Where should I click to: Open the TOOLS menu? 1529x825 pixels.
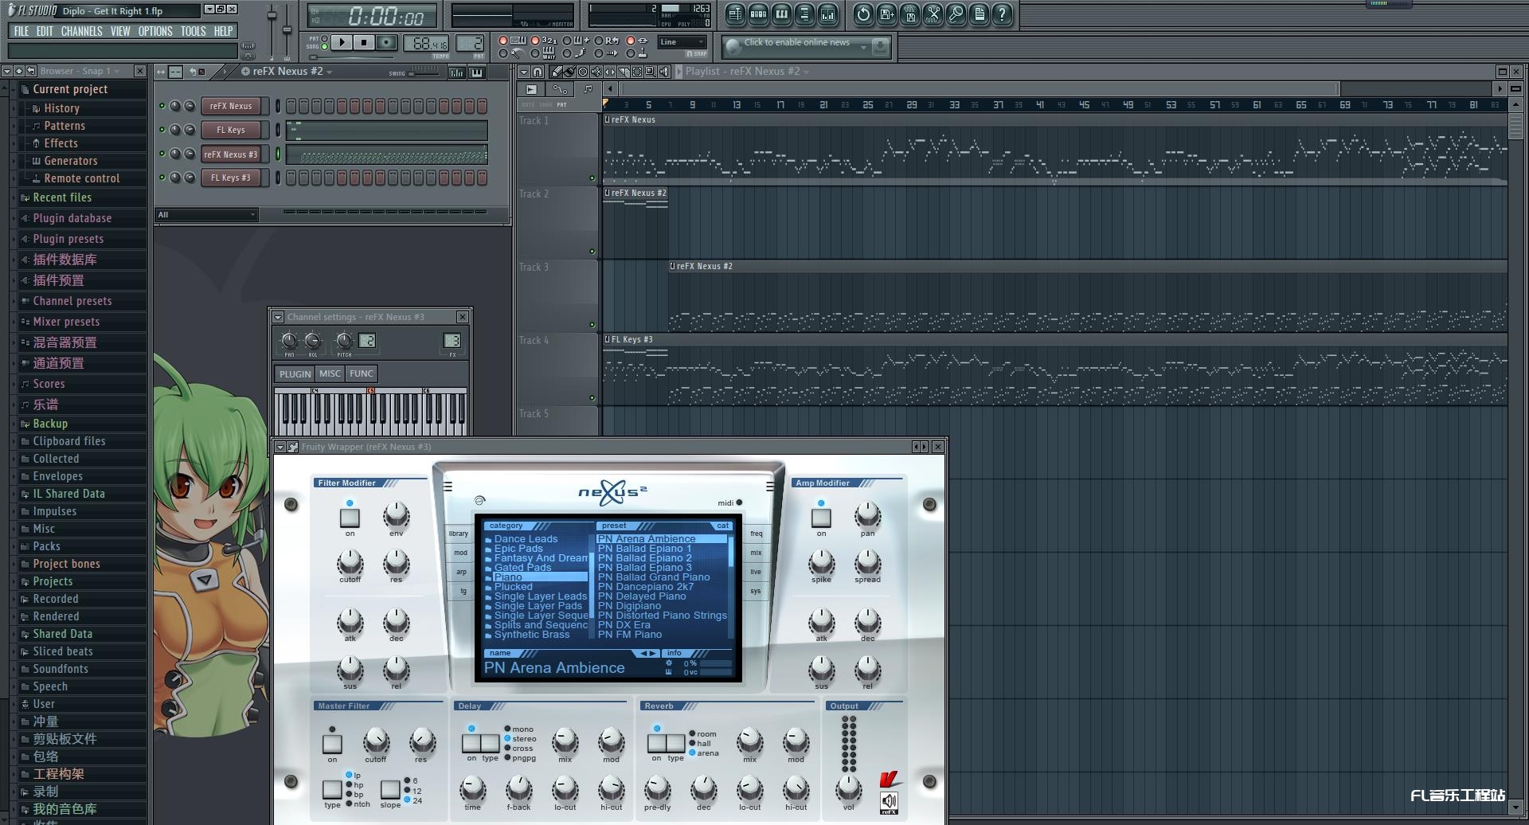tap(194, 31)
